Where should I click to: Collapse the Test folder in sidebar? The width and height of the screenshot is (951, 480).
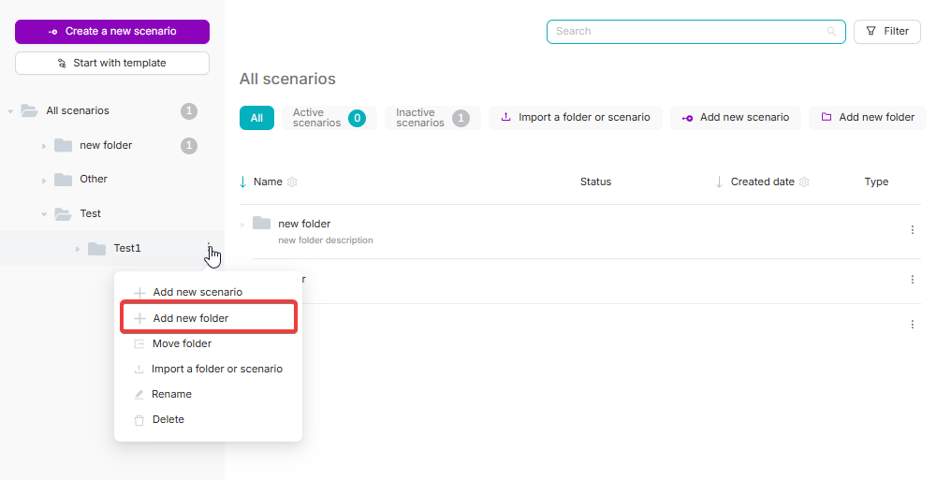point(44,214)
